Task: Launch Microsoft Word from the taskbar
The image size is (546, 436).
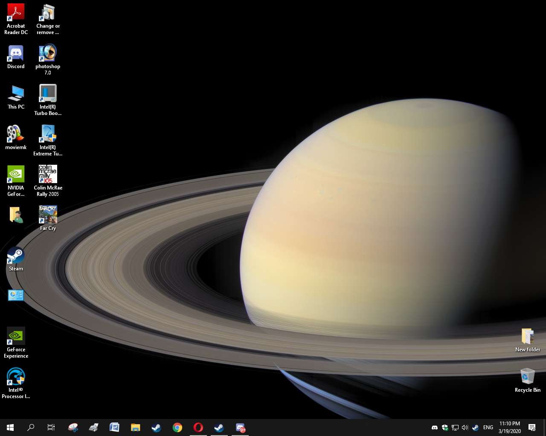Action: click(114, 427)
